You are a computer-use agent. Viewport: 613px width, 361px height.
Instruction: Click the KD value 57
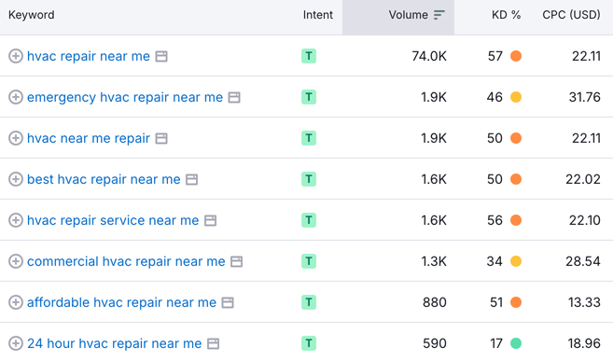click(x=495, y=56)
